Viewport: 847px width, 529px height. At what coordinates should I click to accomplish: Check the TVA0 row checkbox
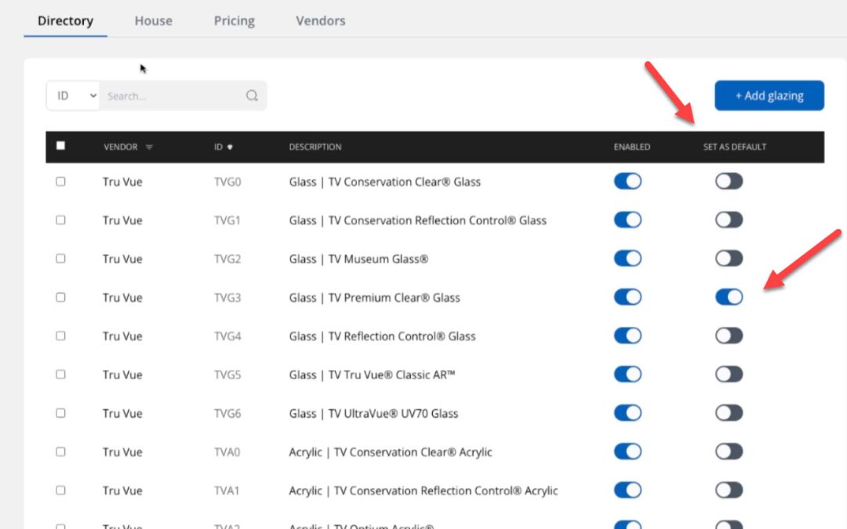click(x=60, y=451)
